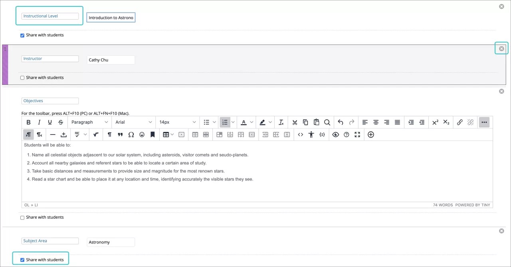The image size is (511, 267).
Task: Preview the content with the eye icon
Action: coord(336,134)
